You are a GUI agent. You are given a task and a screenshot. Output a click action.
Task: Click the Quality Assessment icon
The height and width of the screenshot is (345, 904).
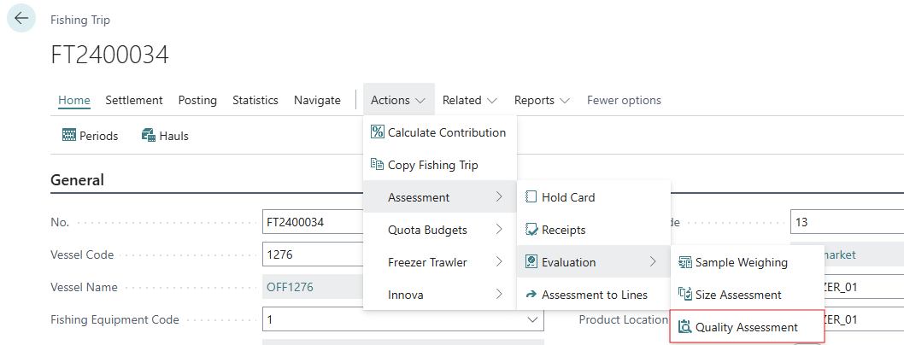684,327
